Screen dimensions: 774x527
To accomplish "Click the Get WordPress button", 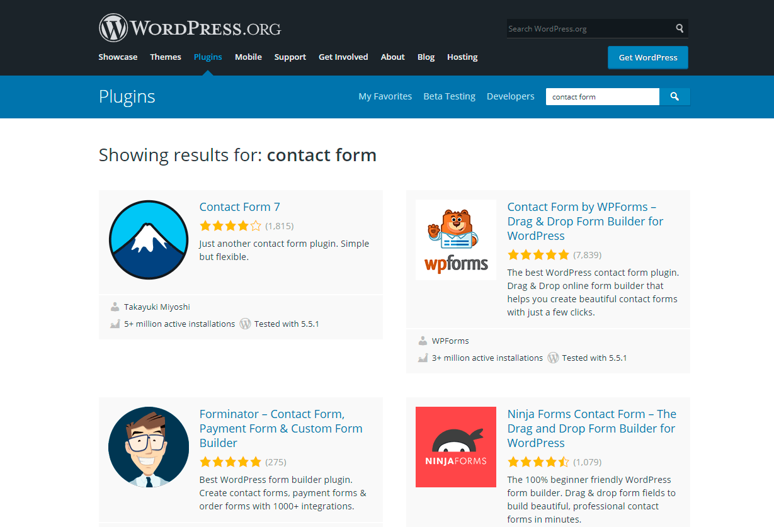I will [648, 57].
